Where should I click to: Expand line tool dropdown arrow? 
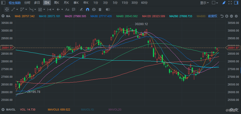[17, 9]
